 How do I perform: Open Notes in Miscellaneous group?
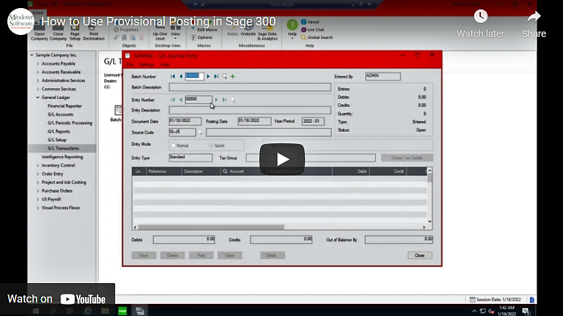coord(232,30)
